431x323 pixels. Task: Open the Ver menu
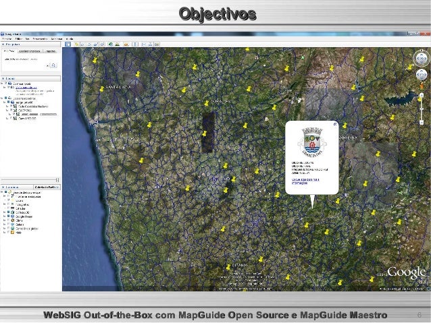(x=27, y=39)
